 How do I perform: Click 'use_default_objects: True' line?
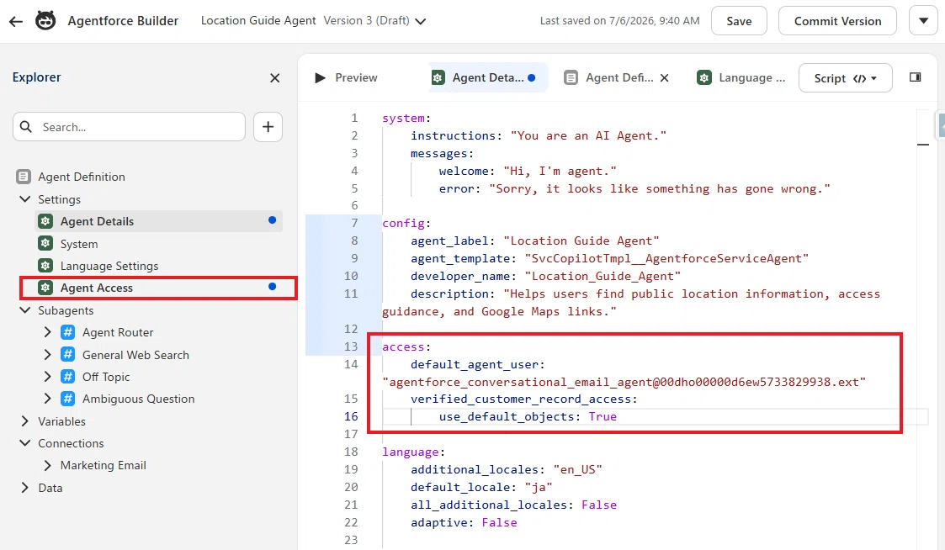coord(528,416)
